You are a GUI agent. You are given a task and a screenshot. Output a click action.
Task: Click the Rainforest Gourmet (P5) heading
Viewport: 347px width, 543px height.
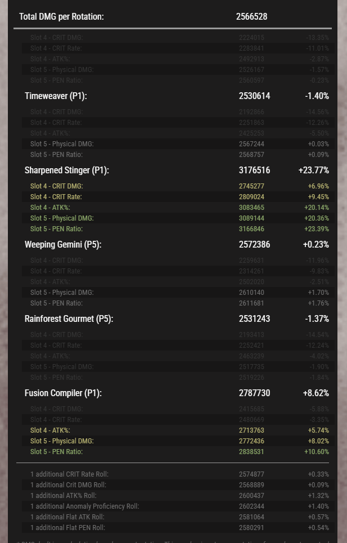69,318
